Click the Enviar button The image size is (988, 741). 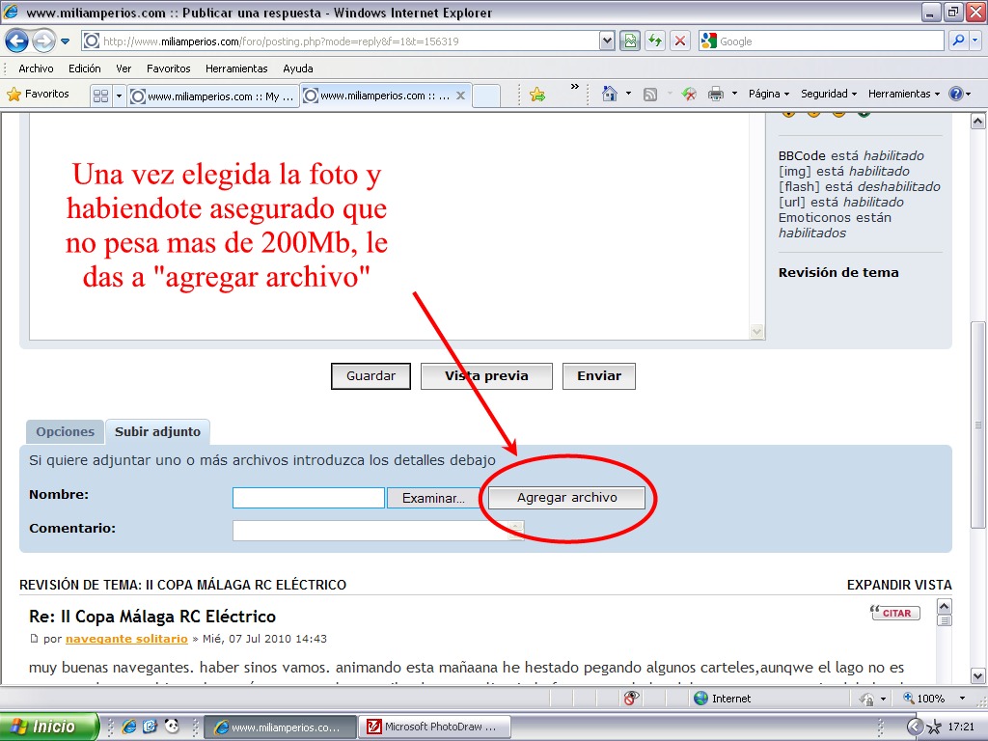pyautogui.click(x=598, y=376)
